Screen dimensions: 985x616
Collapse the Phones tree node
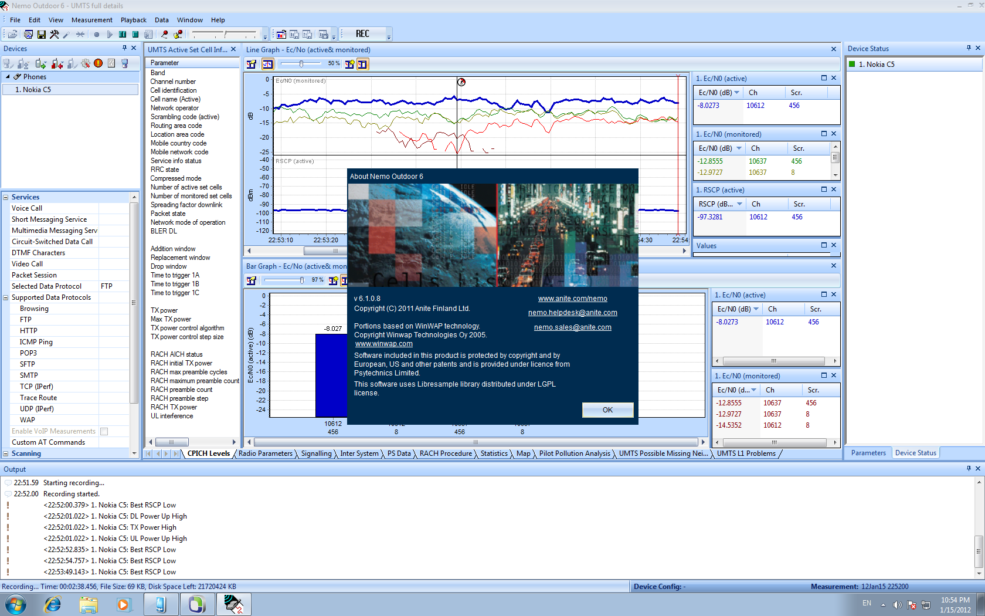pyautogui.click(x=8, y=77)
